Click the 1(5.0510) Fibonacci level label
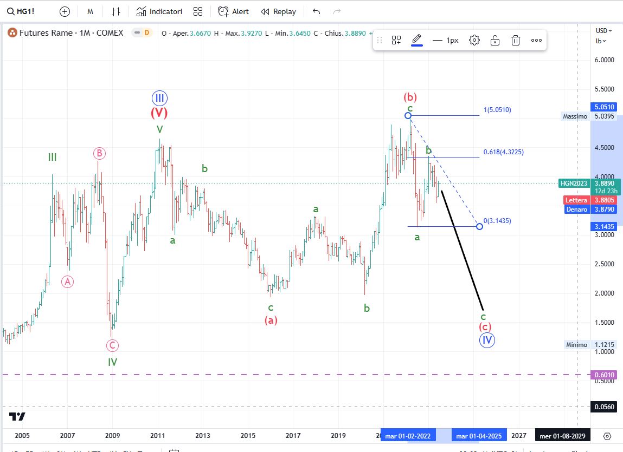 click(x=497, y=109)
